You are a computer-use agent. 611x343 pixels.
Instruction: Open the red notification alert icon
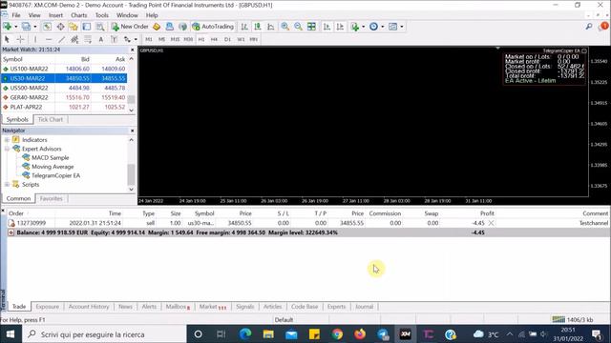604,26
